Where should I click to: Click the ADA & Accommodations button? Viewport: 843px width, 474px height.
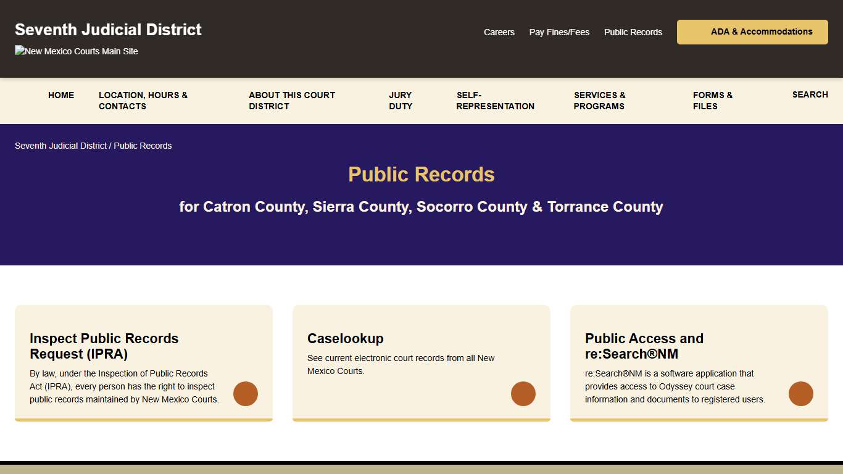(x=752, y=31)
